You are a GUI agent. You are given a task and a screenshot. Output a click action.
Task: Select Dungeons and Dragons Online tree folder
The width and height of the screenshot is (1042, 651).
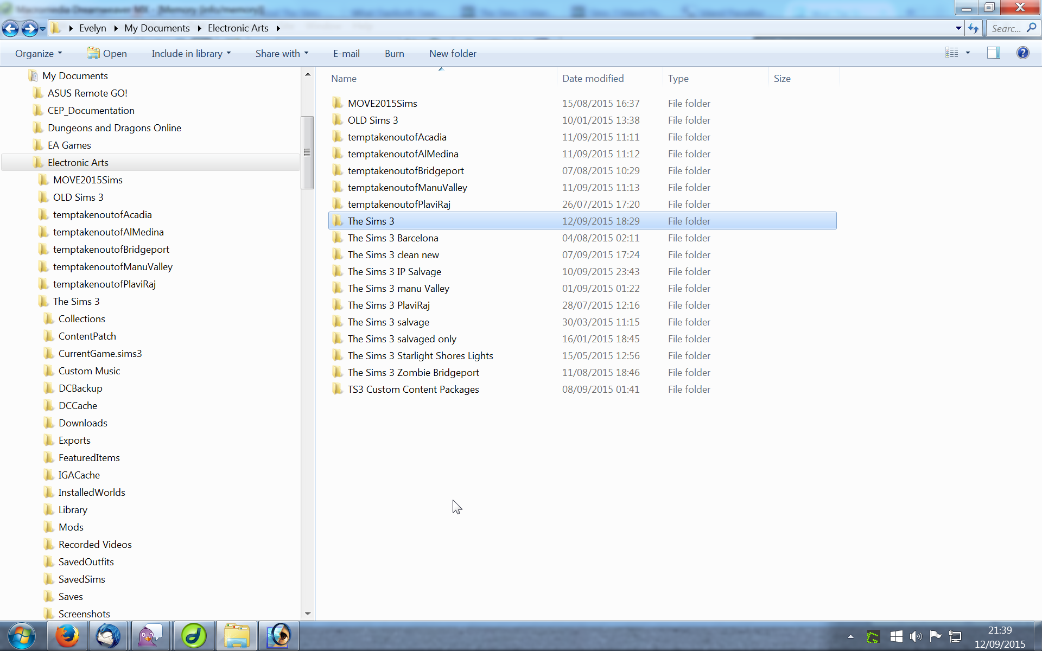click(x=114, y=127)
